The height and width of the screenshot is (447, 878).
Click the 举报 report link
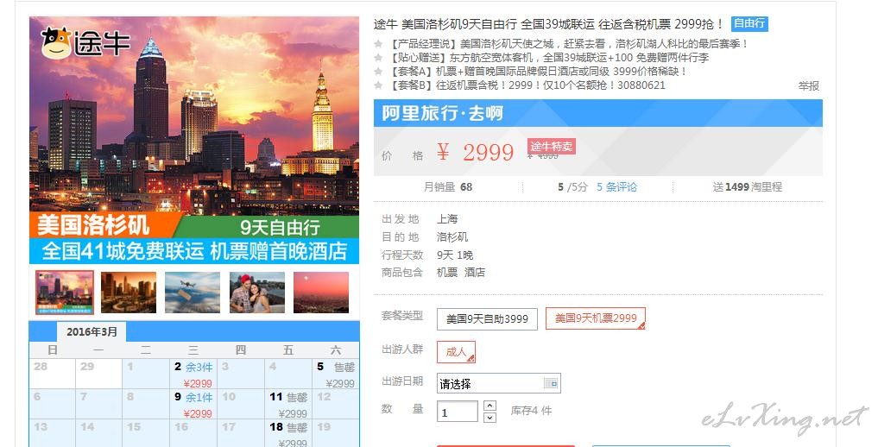809,85
